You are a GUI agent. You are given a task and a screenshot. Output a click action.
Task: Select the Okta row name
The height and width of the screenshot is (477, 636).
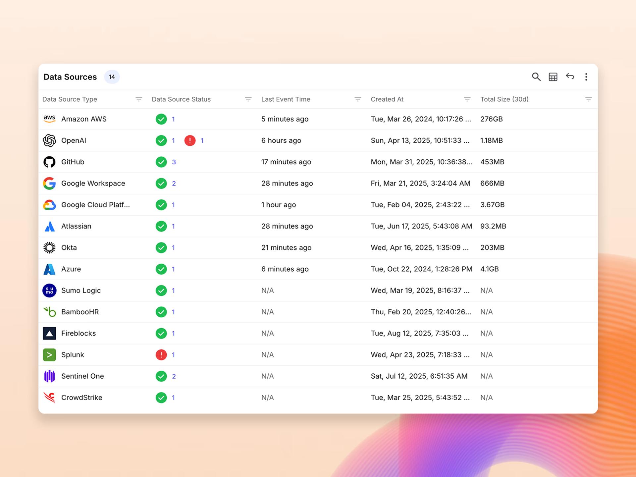click(69, 248)
